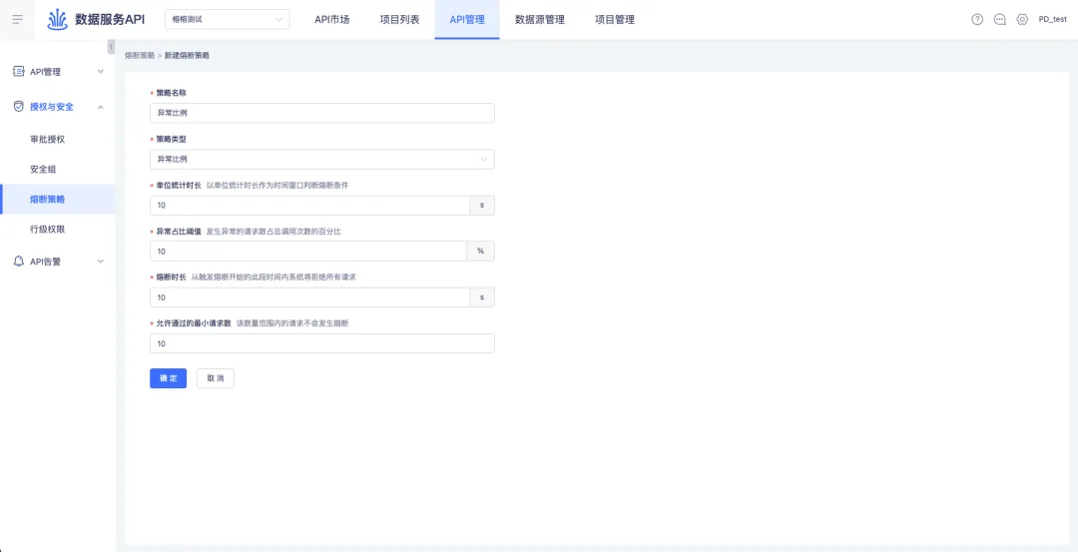Click the hint 该数量范围内的请求不会发生熔断

coord(292,323)
